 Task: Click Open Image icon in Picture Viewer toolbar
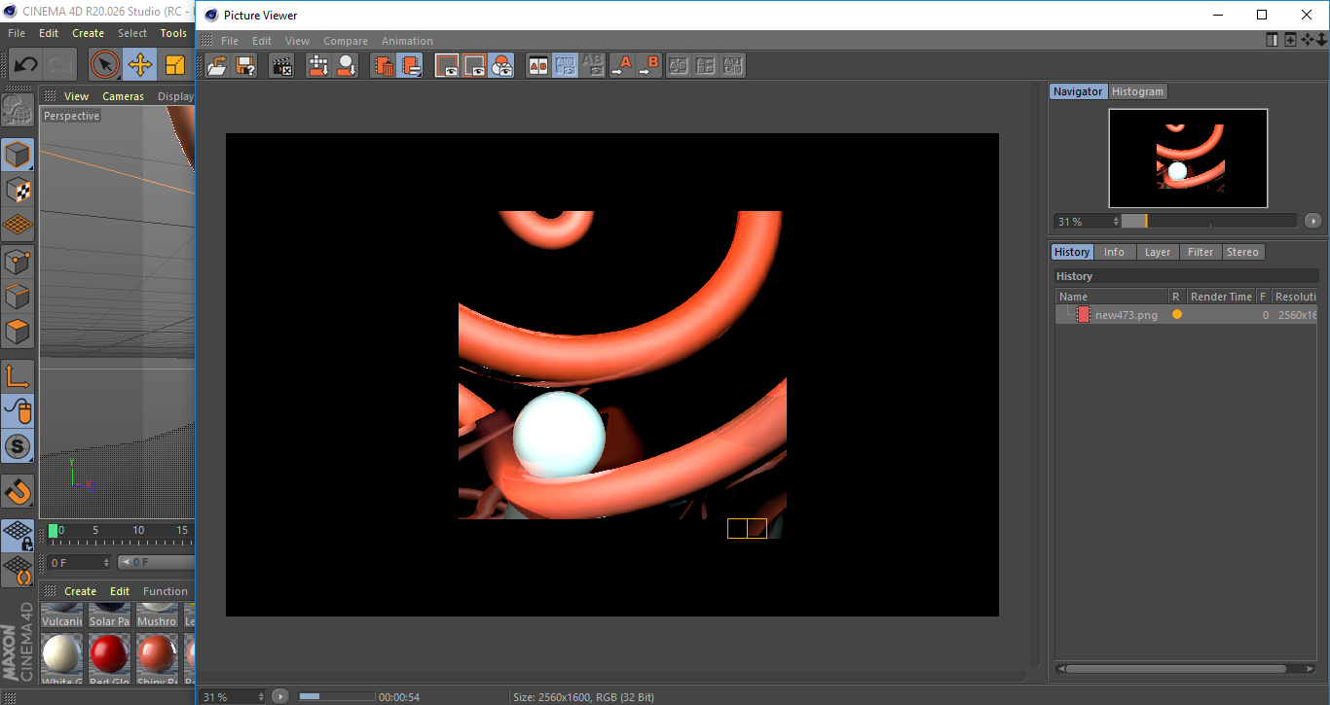coord(218,66)
